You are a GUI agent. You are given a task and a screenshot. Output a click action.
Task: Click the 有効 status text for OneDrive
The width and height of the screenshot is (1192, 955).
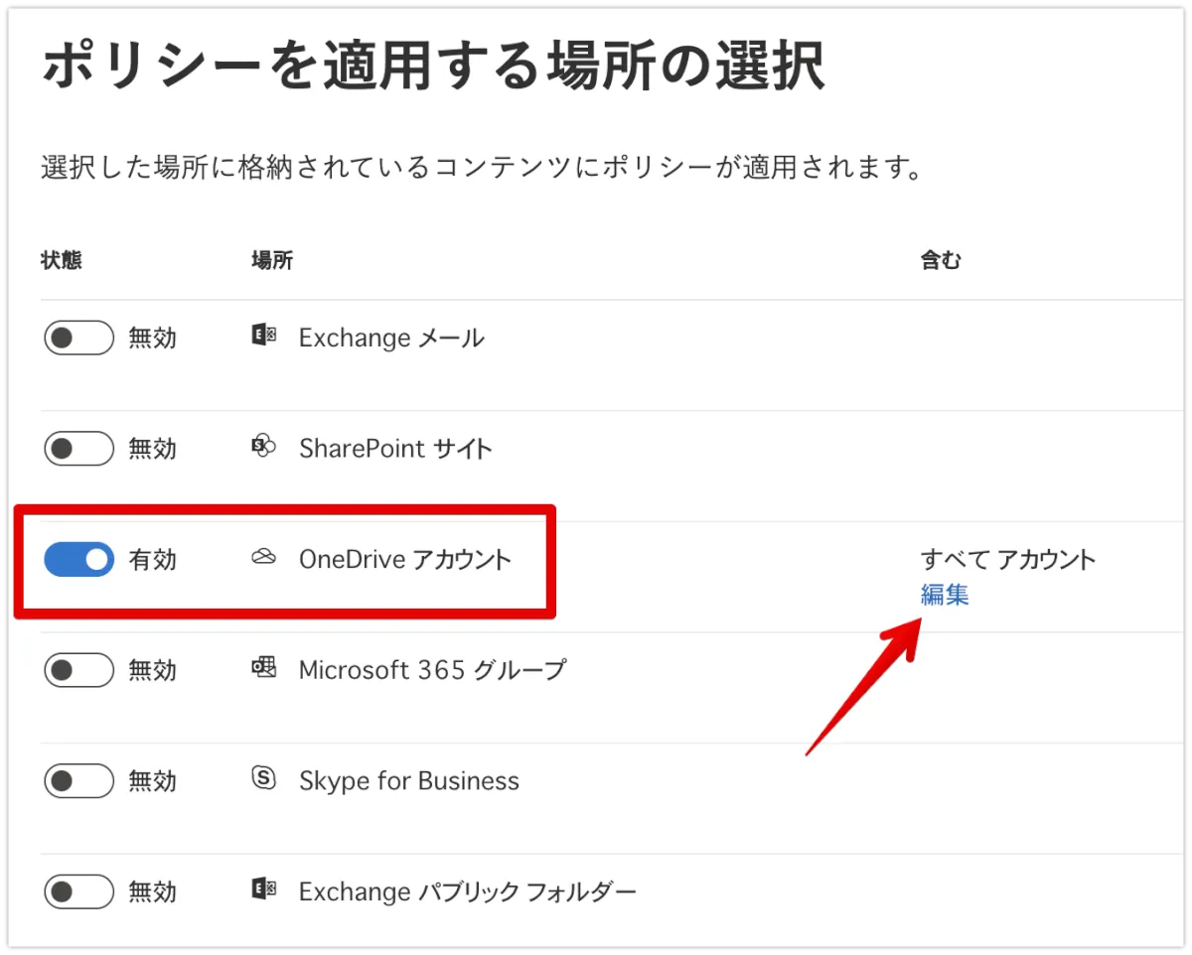point(153,560)
